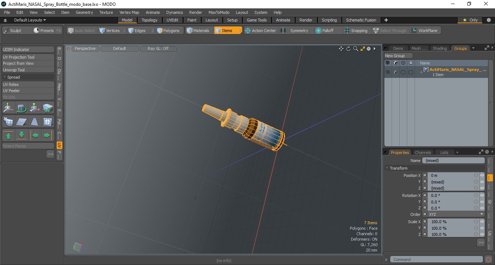
Task: Toggle first checkbox in ActiMaris group row
Action: (x=403, y=72)
